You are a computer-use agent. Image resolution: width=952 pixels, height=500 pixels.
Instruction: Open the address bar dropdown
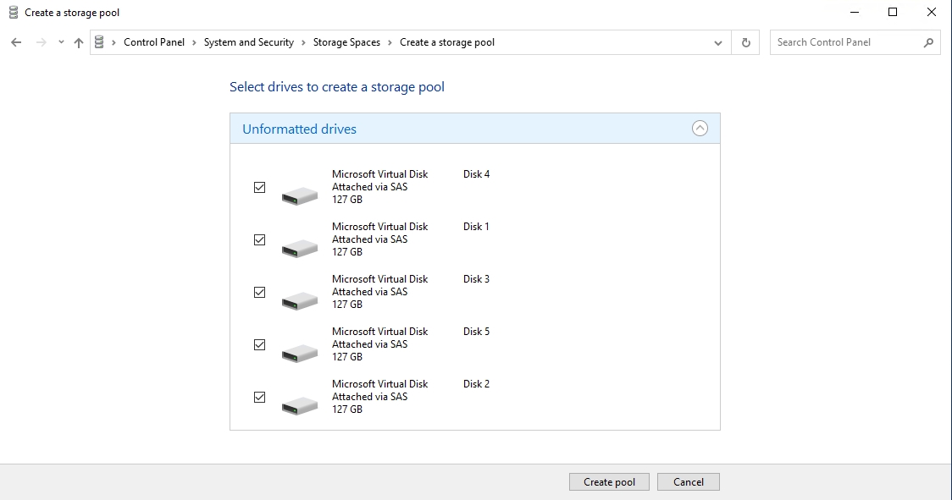717,42
